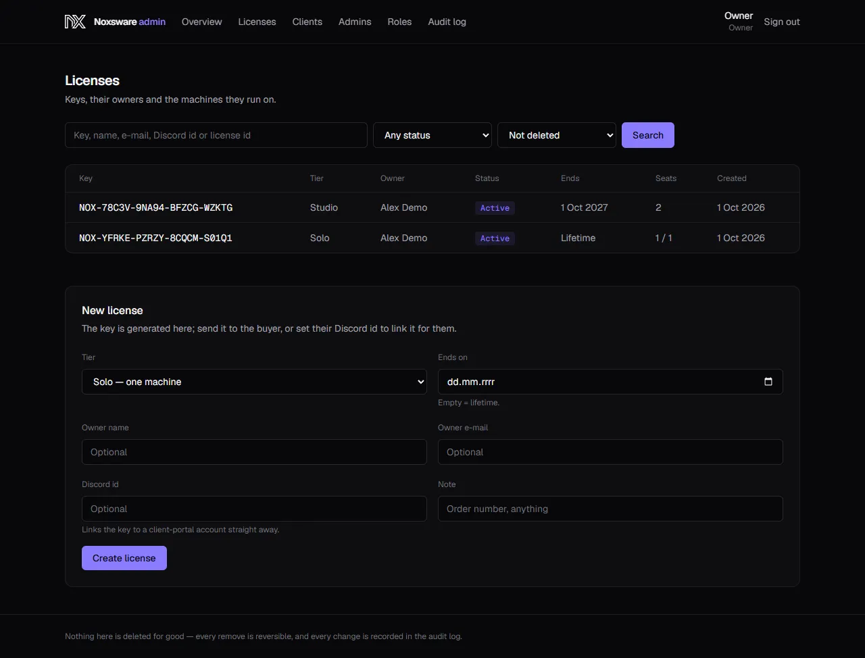Focus the Owner name input
Viewport: 865px width, 658px height.
[254, 452]
